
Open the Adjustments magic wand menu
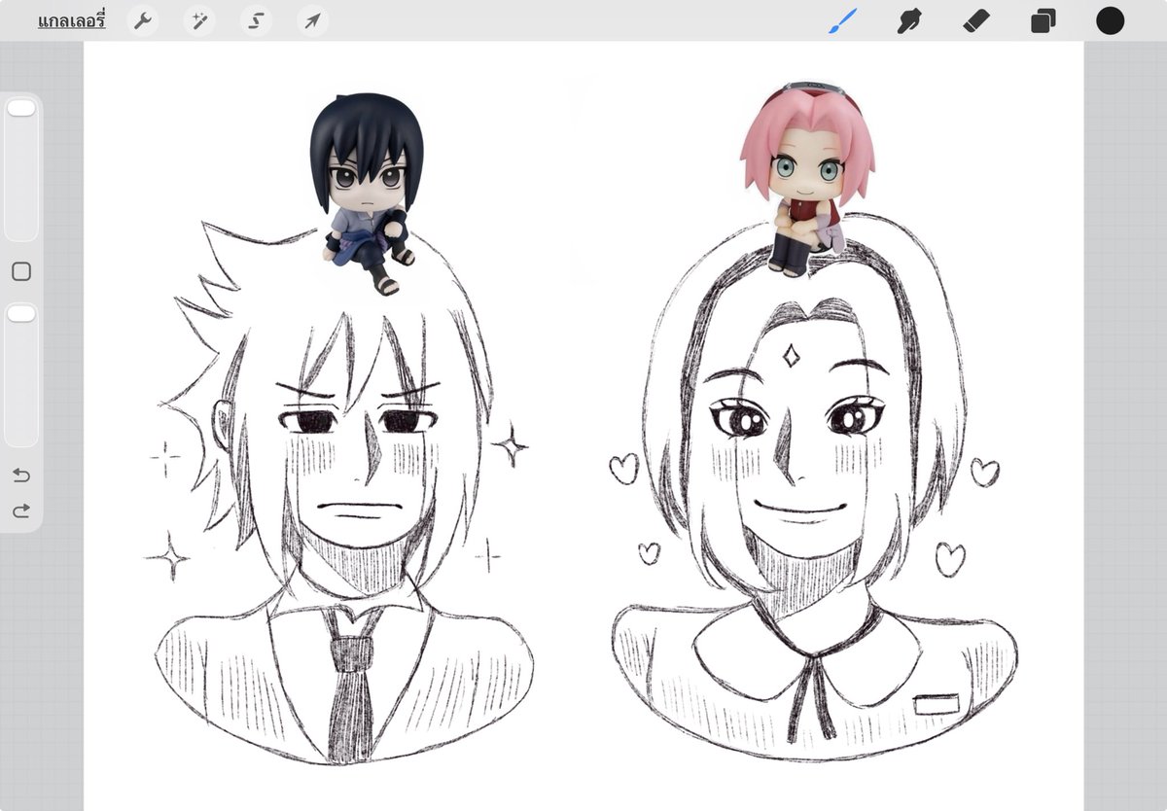coord(200,20)
